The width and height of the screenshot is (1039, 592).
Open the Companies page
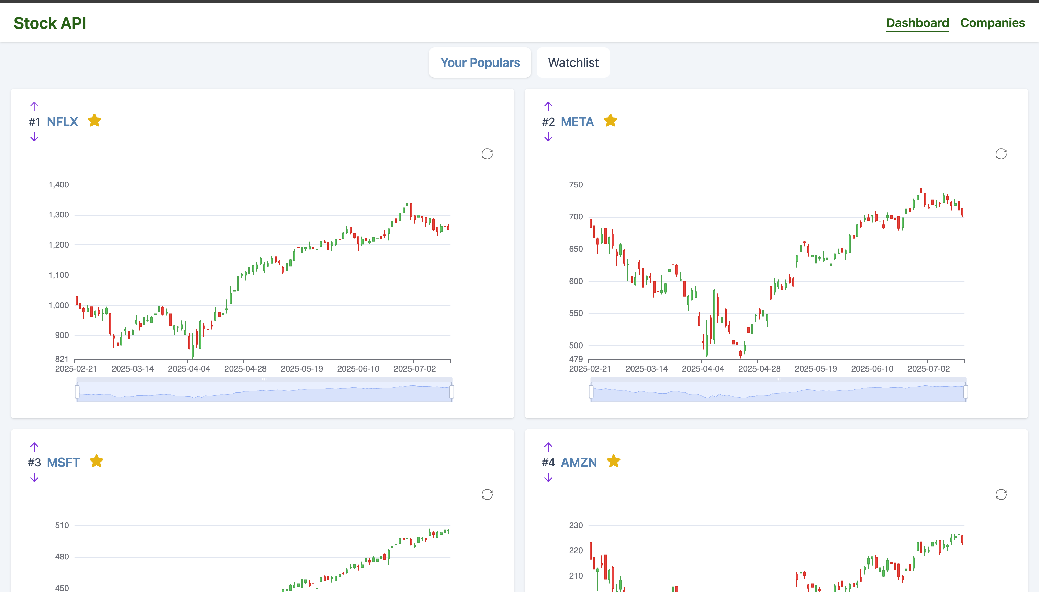pyautogui.click(x=992, y=23)
